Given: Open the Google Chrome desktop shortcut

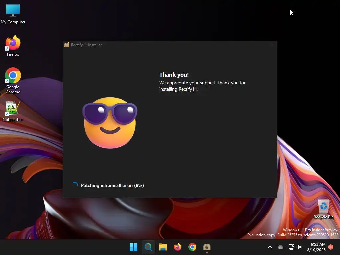Looking at the screenshot, I should (x=13, y=80).
